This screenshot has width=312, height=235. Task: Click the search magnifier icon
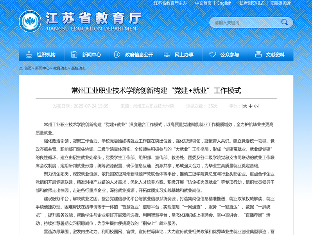285,23
